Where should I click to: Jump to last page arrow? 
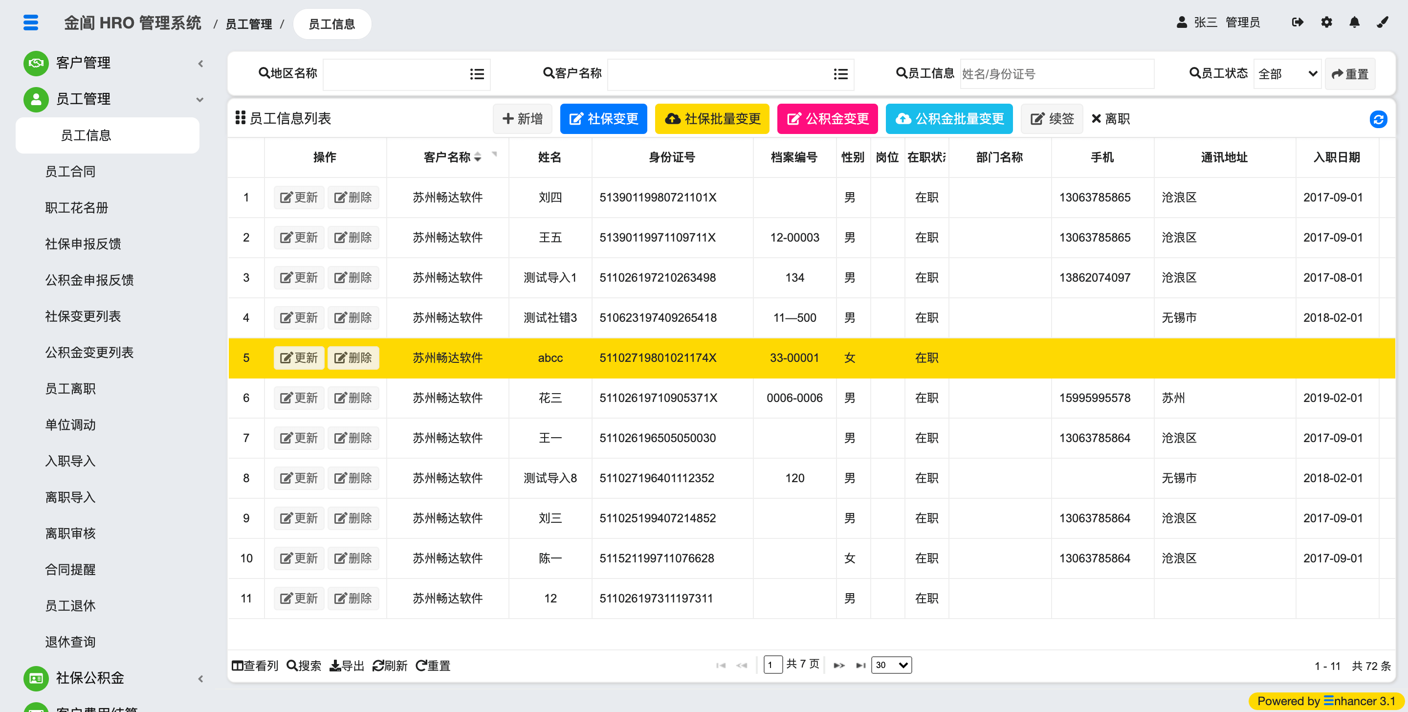click(x=860, y=666)
